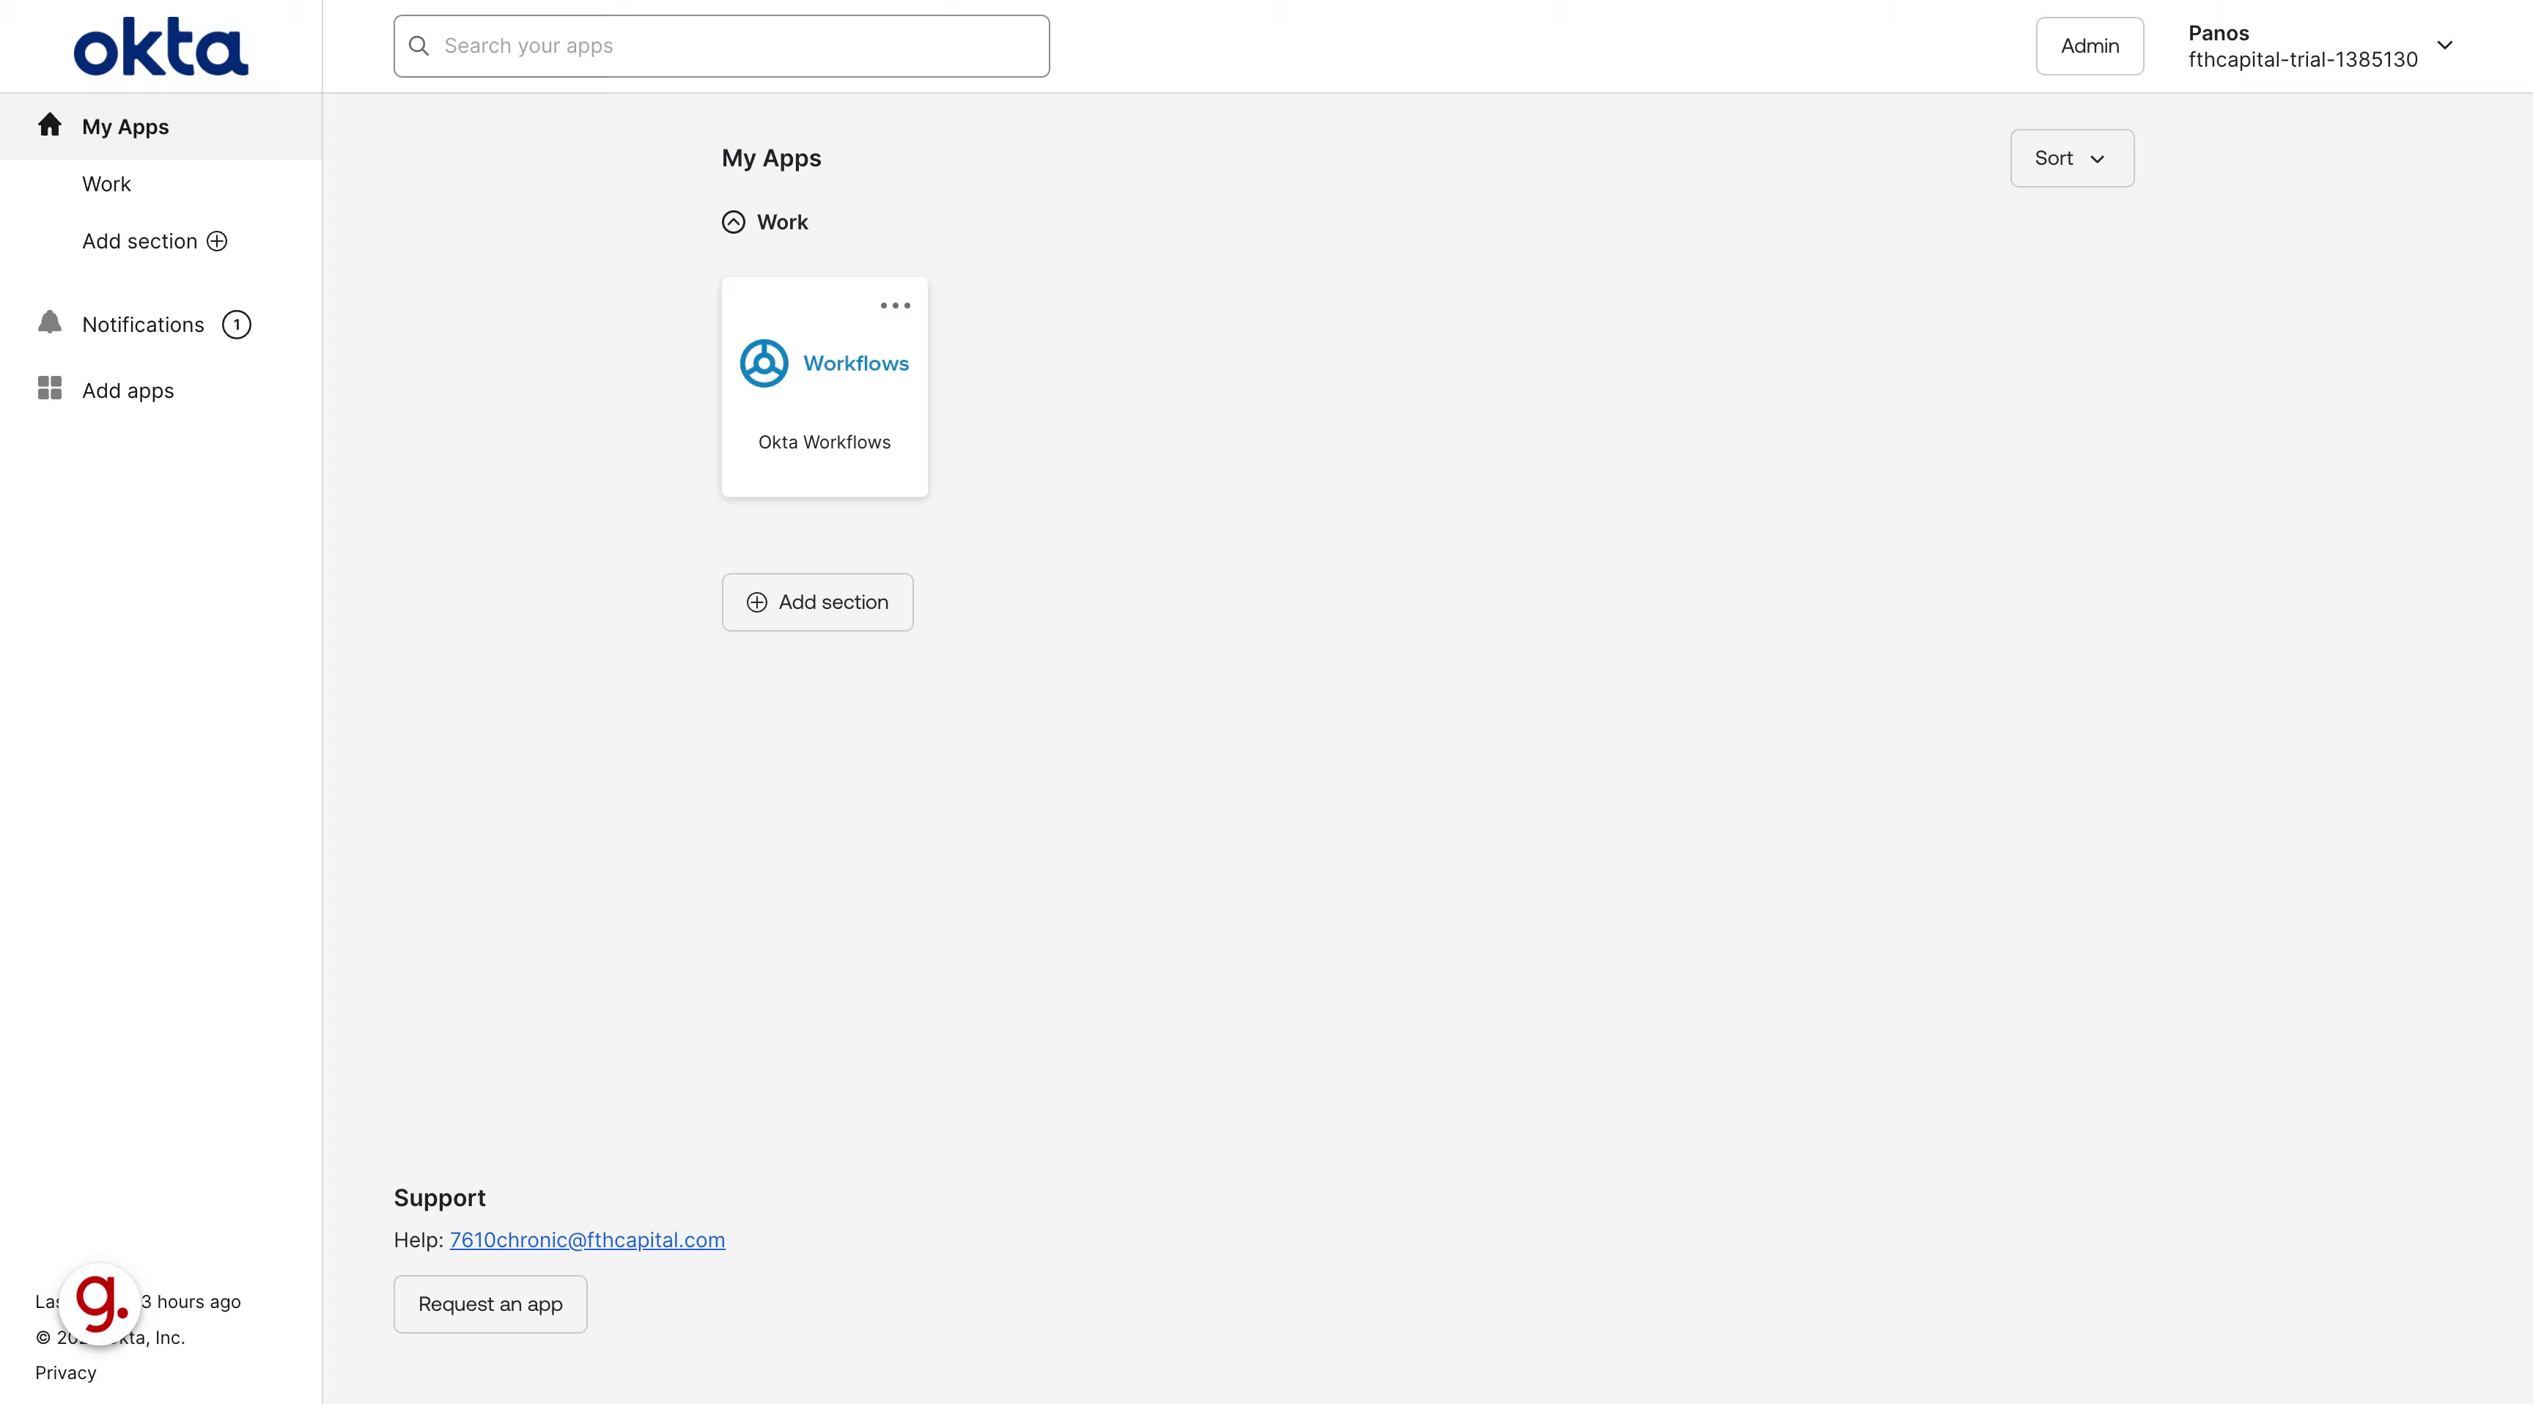The height and width of the screenshot is (1404, 2533).
Task: Click the search magnifier icon
Action: point(419,46)
